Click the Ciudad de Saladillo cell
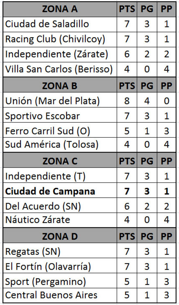The image size is (179, 305). [60, 24]
